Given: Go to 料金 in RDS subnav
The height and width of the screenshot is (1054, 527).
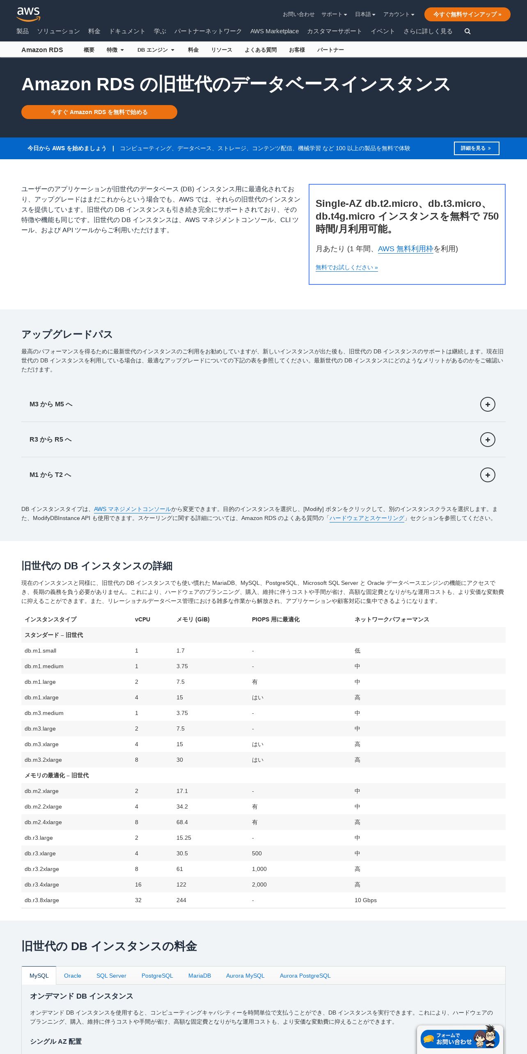Looking at the screenshot, I should (x=193, y=50).
